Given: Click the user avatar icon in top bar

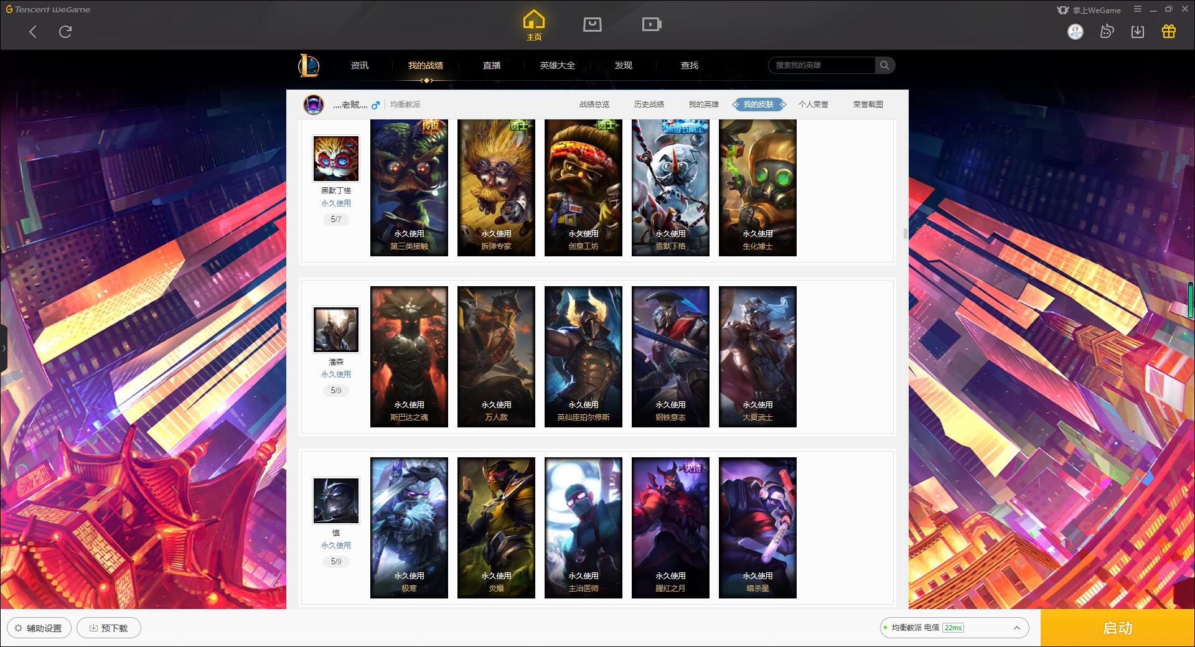Looking at the screenshot, I should [1075, 32].
